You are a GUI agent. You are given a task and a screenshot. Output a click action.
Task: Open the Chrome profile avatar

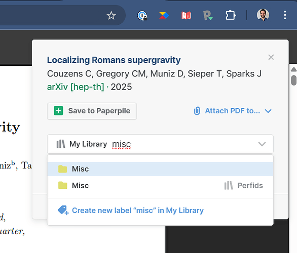[x=263, y=15]
